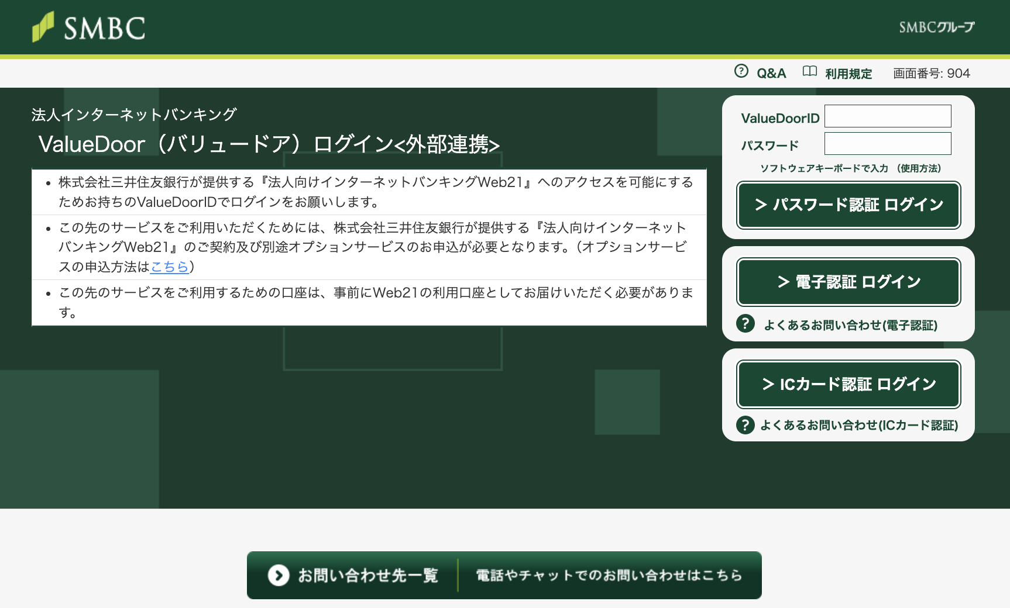Click the arrow icon beside お問い合わせ先一覧
1010x608 pixels.
coord(279,575)
